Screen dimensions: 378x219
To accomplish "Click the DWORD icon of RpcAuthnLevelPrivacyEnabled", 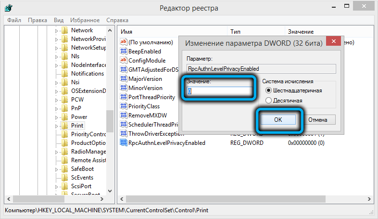I will [124, 142].
